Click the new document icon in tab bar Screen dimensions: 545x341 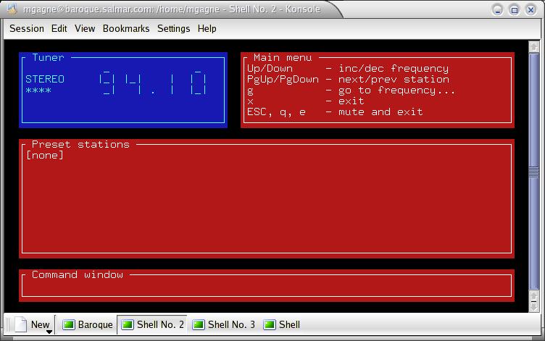[20, 324]
